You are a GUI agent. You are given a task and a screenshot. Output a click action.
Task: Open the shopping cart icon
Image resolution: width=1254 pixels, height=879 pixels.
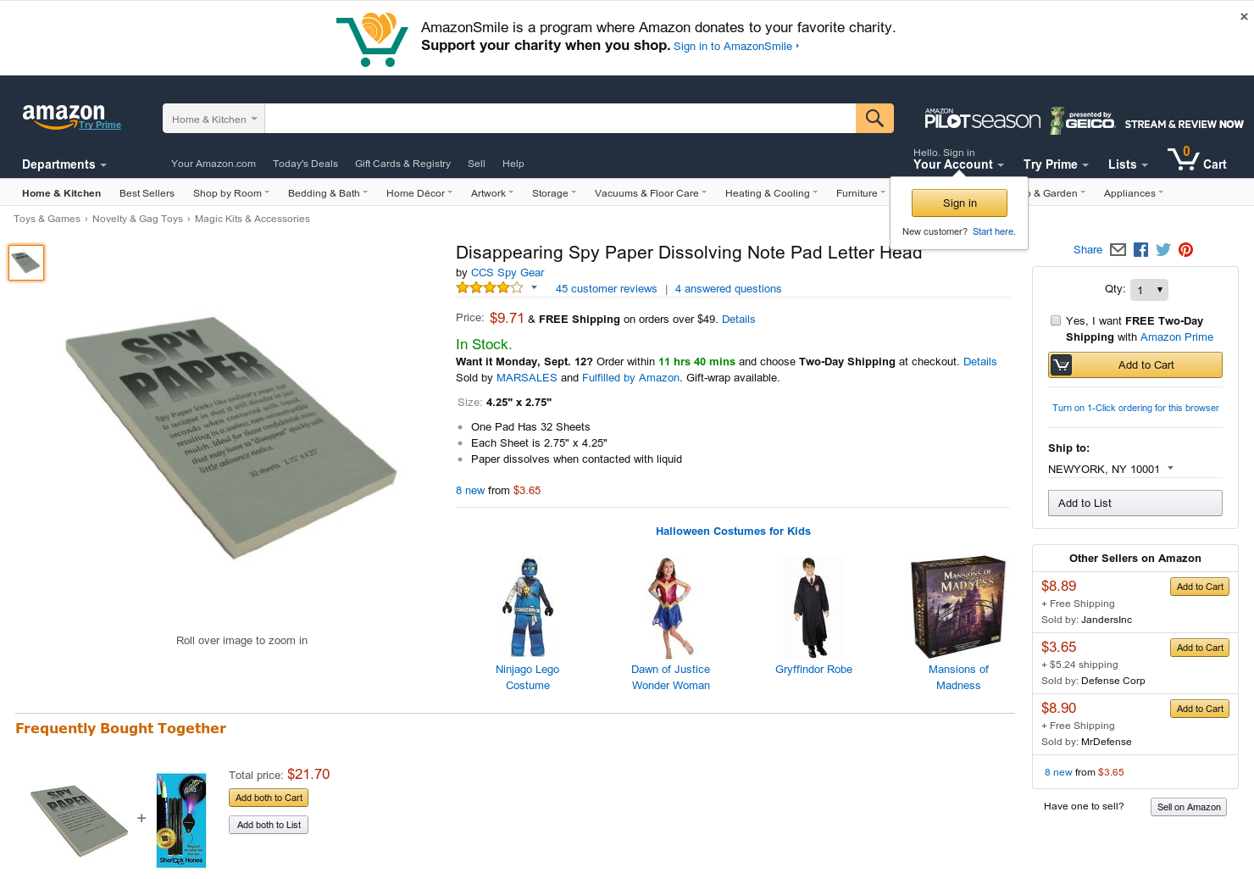[1196, 159]
